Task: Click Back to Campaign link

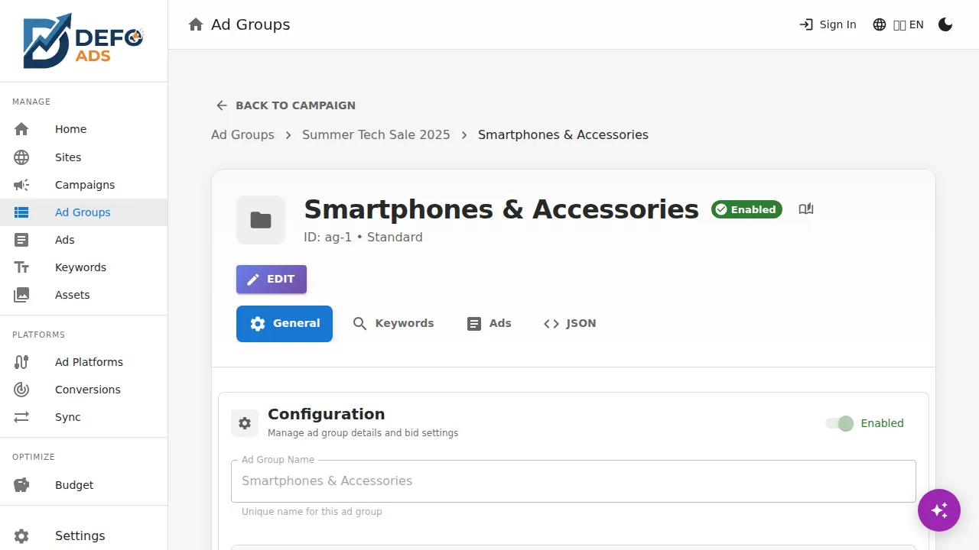Action: (x=285, y=105)
